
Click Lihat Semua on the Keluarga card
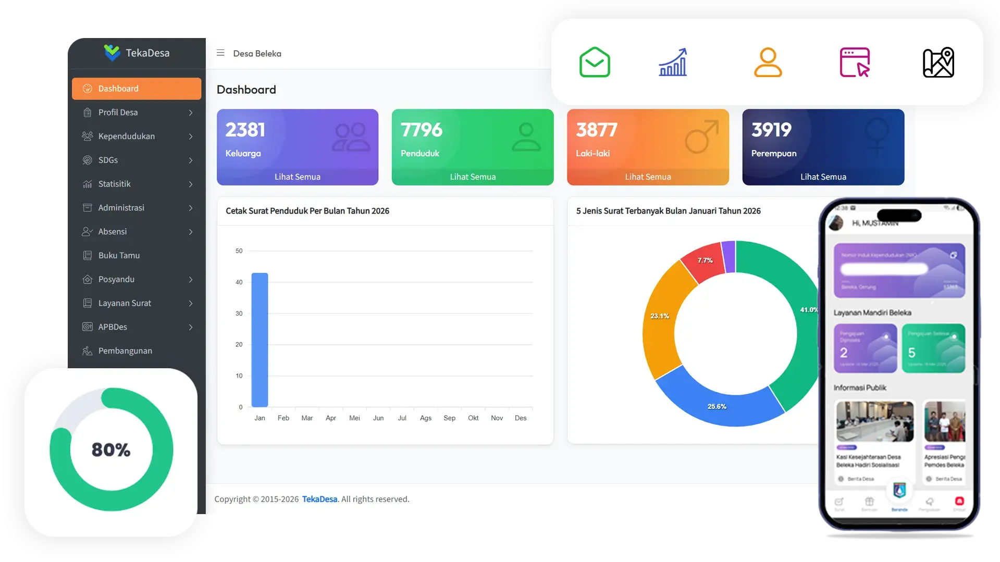pyautogui.click(x=297, y=177)
